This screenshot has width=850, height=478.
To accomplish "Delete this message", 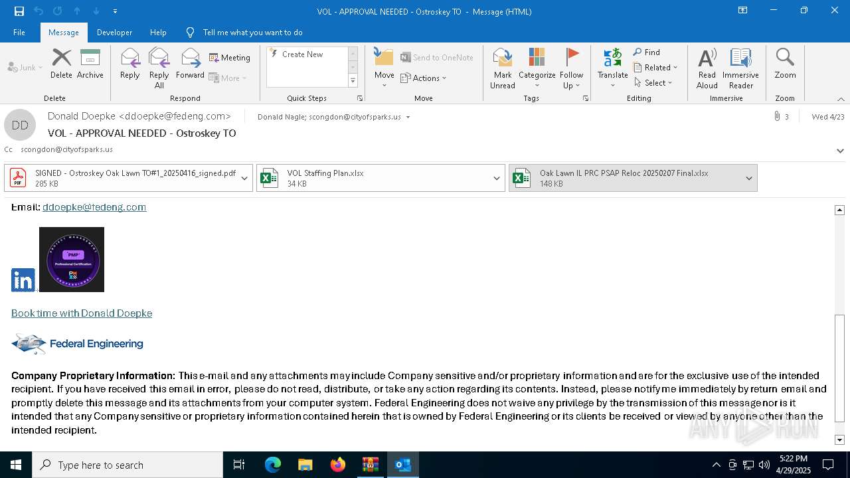I will (61, 64).
